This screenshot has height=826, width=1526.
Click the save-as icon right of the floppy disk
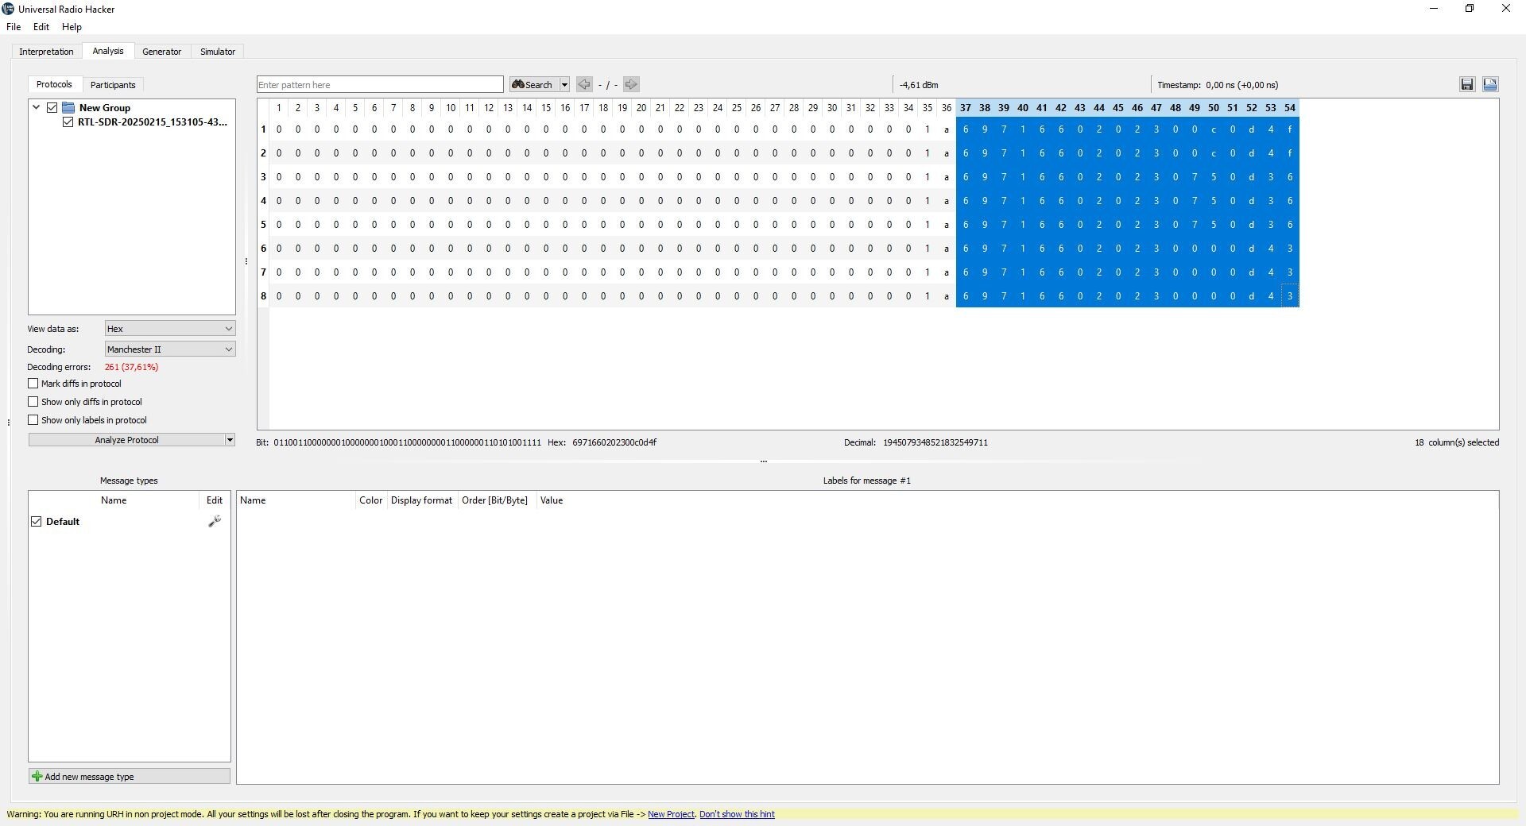[1490, 84]
